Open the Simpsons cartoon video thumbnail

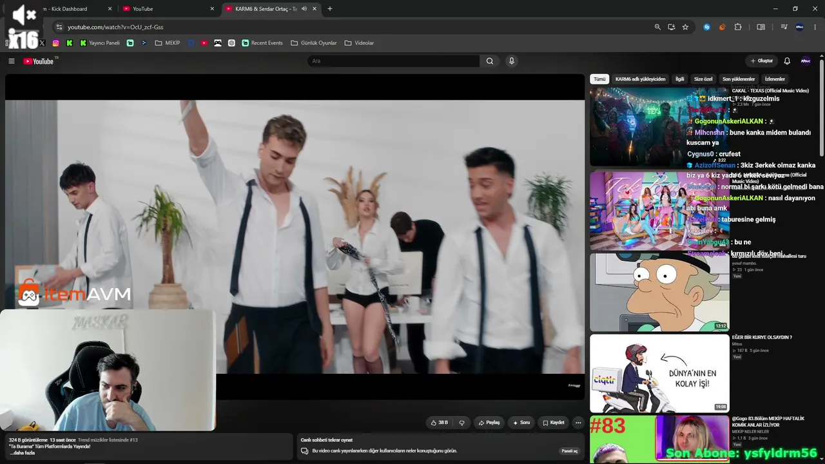(659, 292)
